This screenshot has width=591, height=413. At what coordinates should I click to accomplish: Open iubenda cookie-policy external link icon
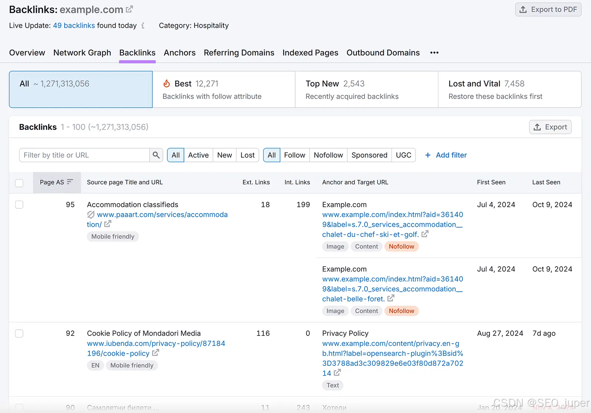pyautogui.click(x=156, y=353)
